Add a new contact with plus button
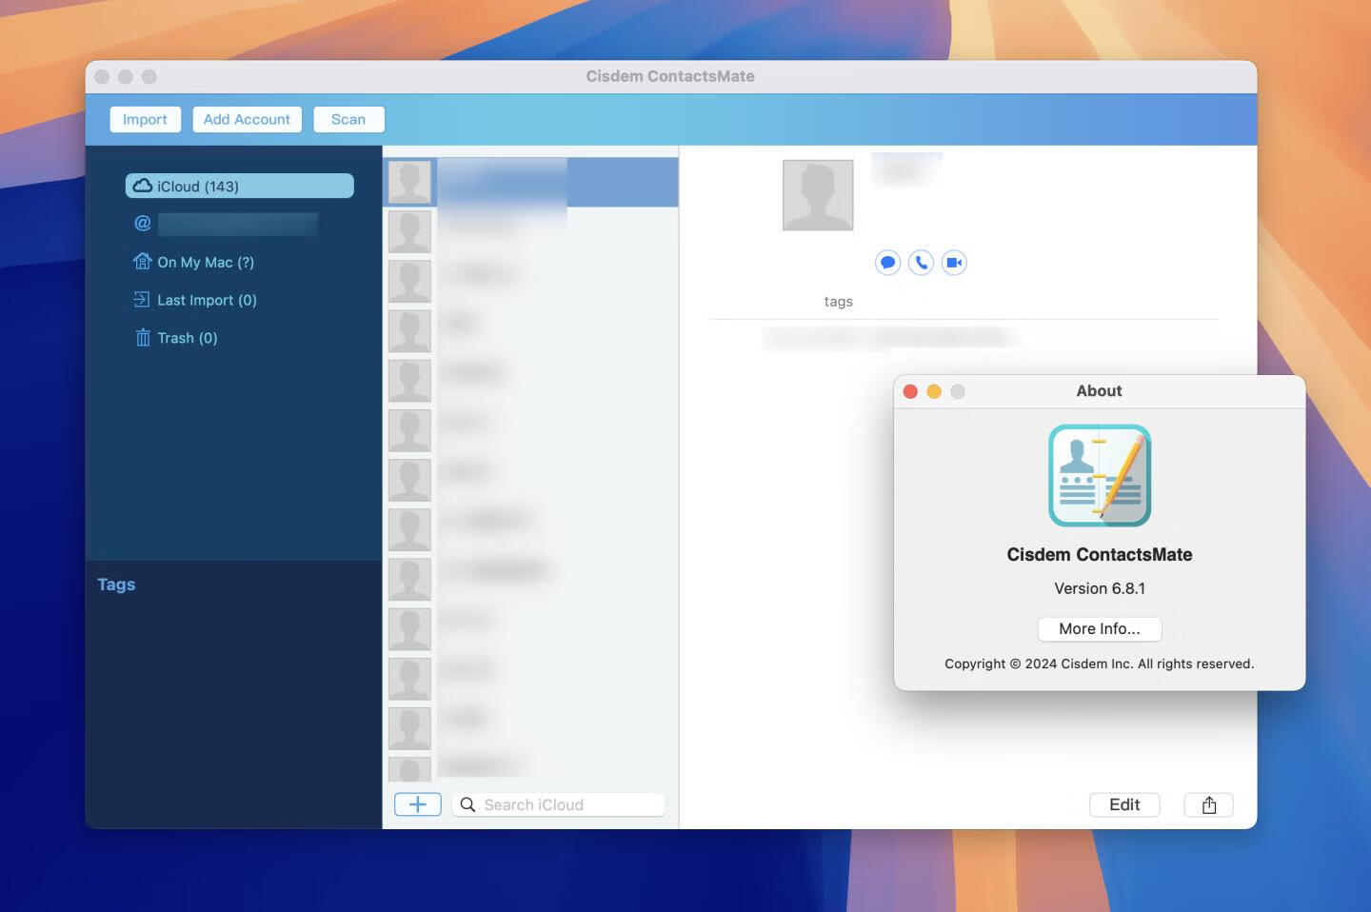Image resolution: width=1371 pixels, height=912 pixels. pos(418,804)
